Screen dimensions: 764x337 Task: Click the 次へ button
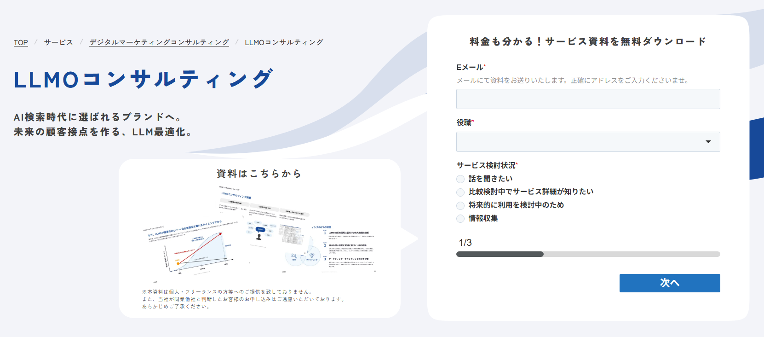point(670,283)
